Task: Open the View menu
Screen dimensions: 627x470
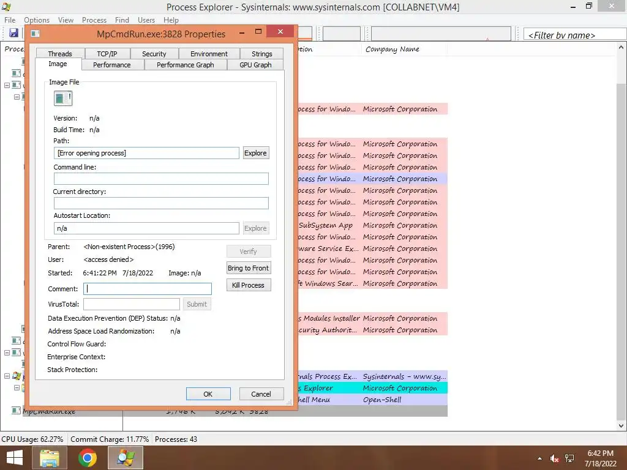Action: 66,20
